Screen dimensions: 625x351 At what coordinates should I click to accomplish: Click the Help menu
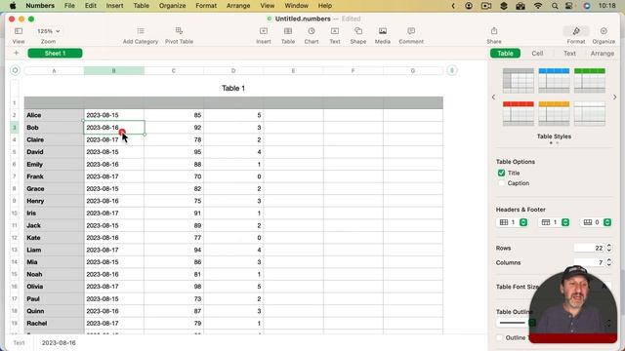(325, 6)
